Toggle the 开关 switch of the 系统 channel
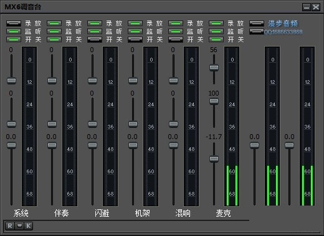The width and height of the screenshot is (324, 236). tap(14, 39)
